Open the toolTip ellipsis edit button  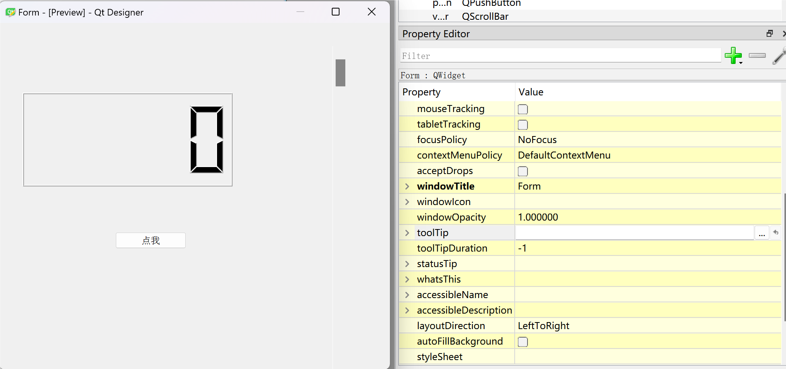tap(762, 233)
